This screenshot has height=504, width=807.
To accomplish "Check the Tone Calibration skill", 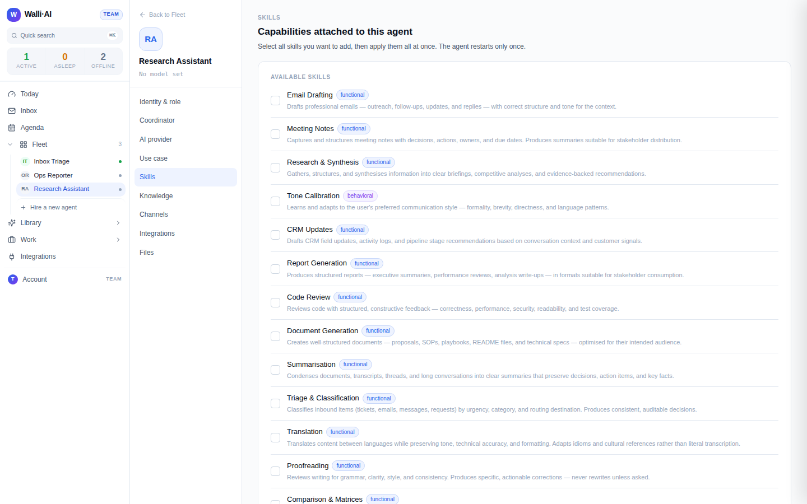I will click(x=275, y=201).
